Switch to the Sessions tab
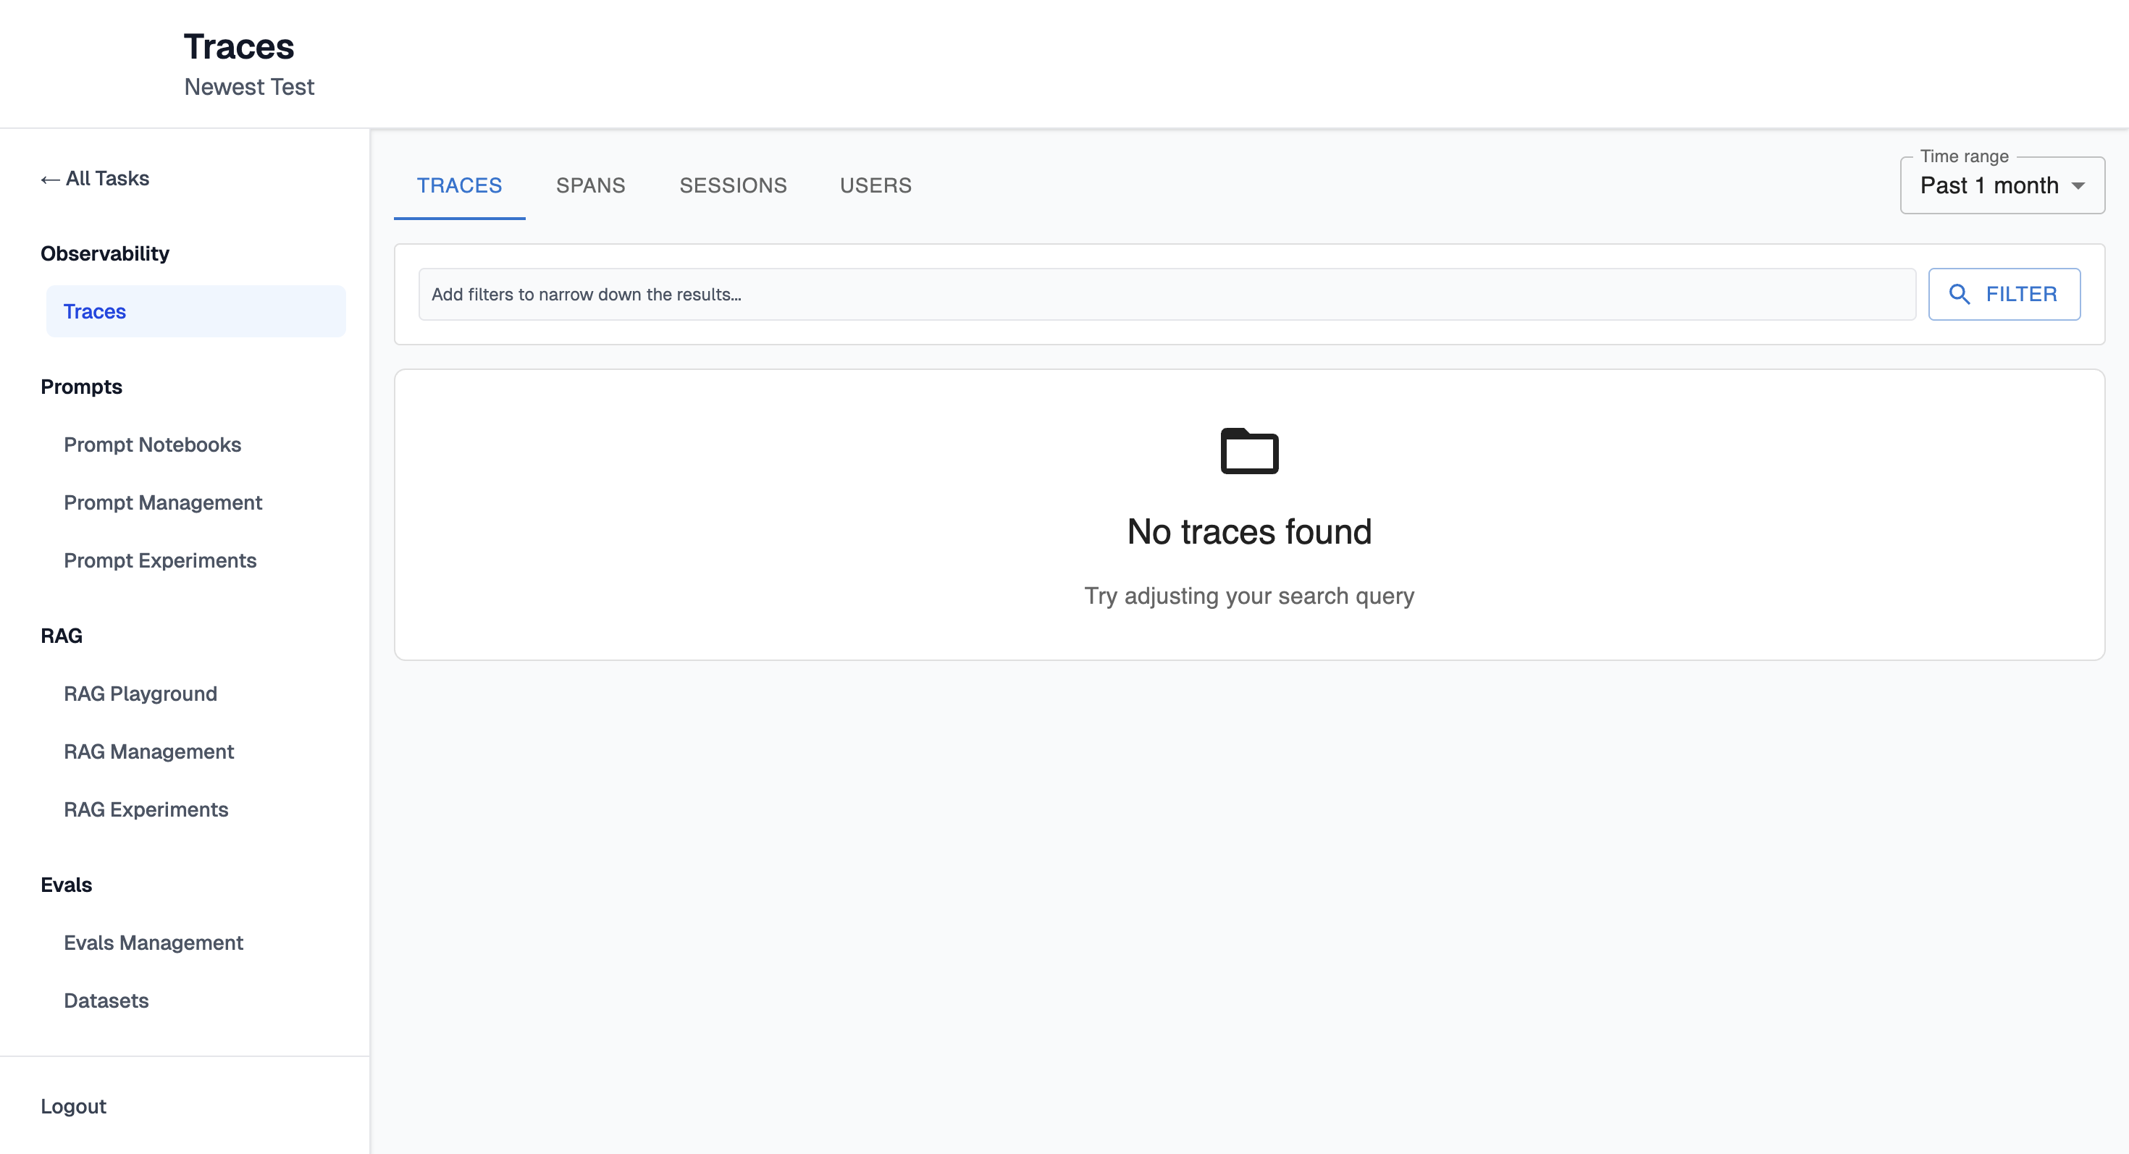Image resolution: width=2129 pixels, height=1154 pixels. tap(732, 186)
